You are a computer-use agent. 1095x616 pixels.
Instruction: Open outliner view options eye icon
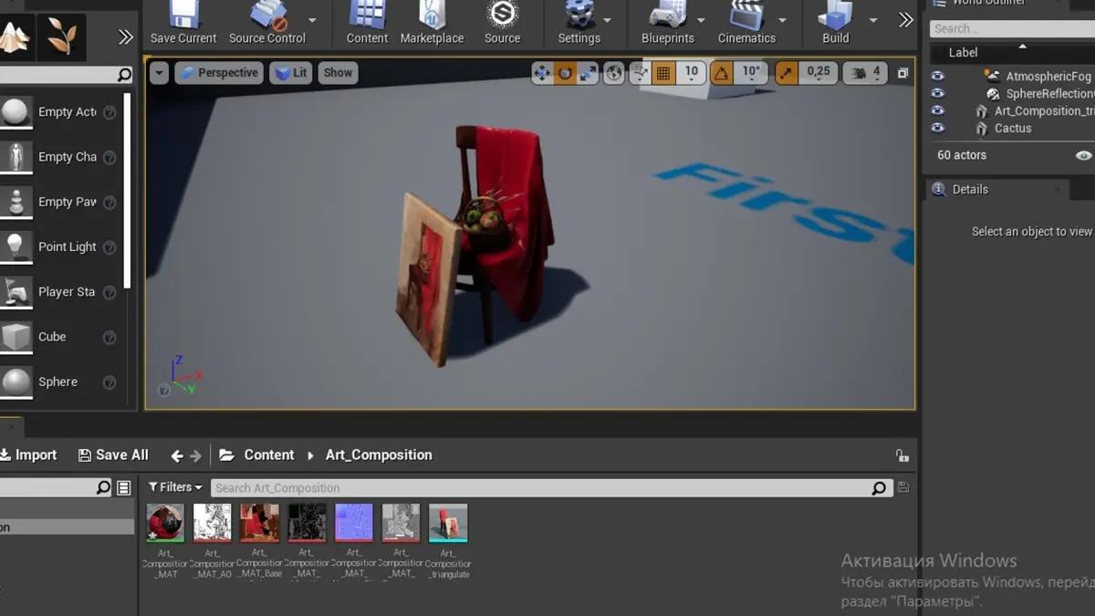click(x=1083, y=155)
